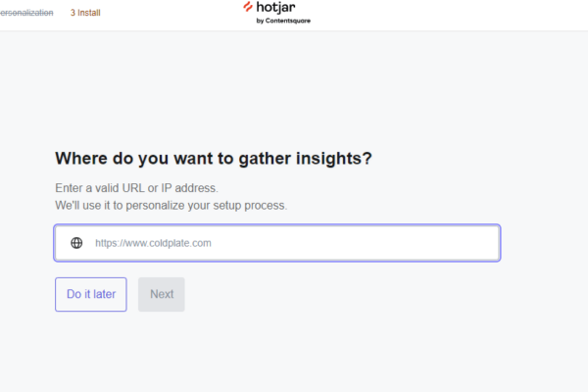Click the 'We'll use it to personalize' sentence
588x392 pixels.
pos(171,206)
